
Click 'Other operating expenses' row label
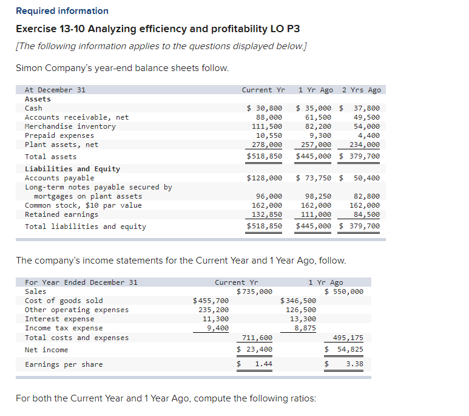tap(77, 310)
